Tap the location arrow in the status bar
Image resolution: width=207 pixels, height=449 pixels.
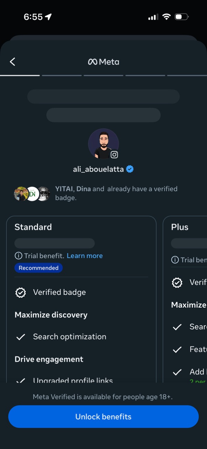(47, 16)
